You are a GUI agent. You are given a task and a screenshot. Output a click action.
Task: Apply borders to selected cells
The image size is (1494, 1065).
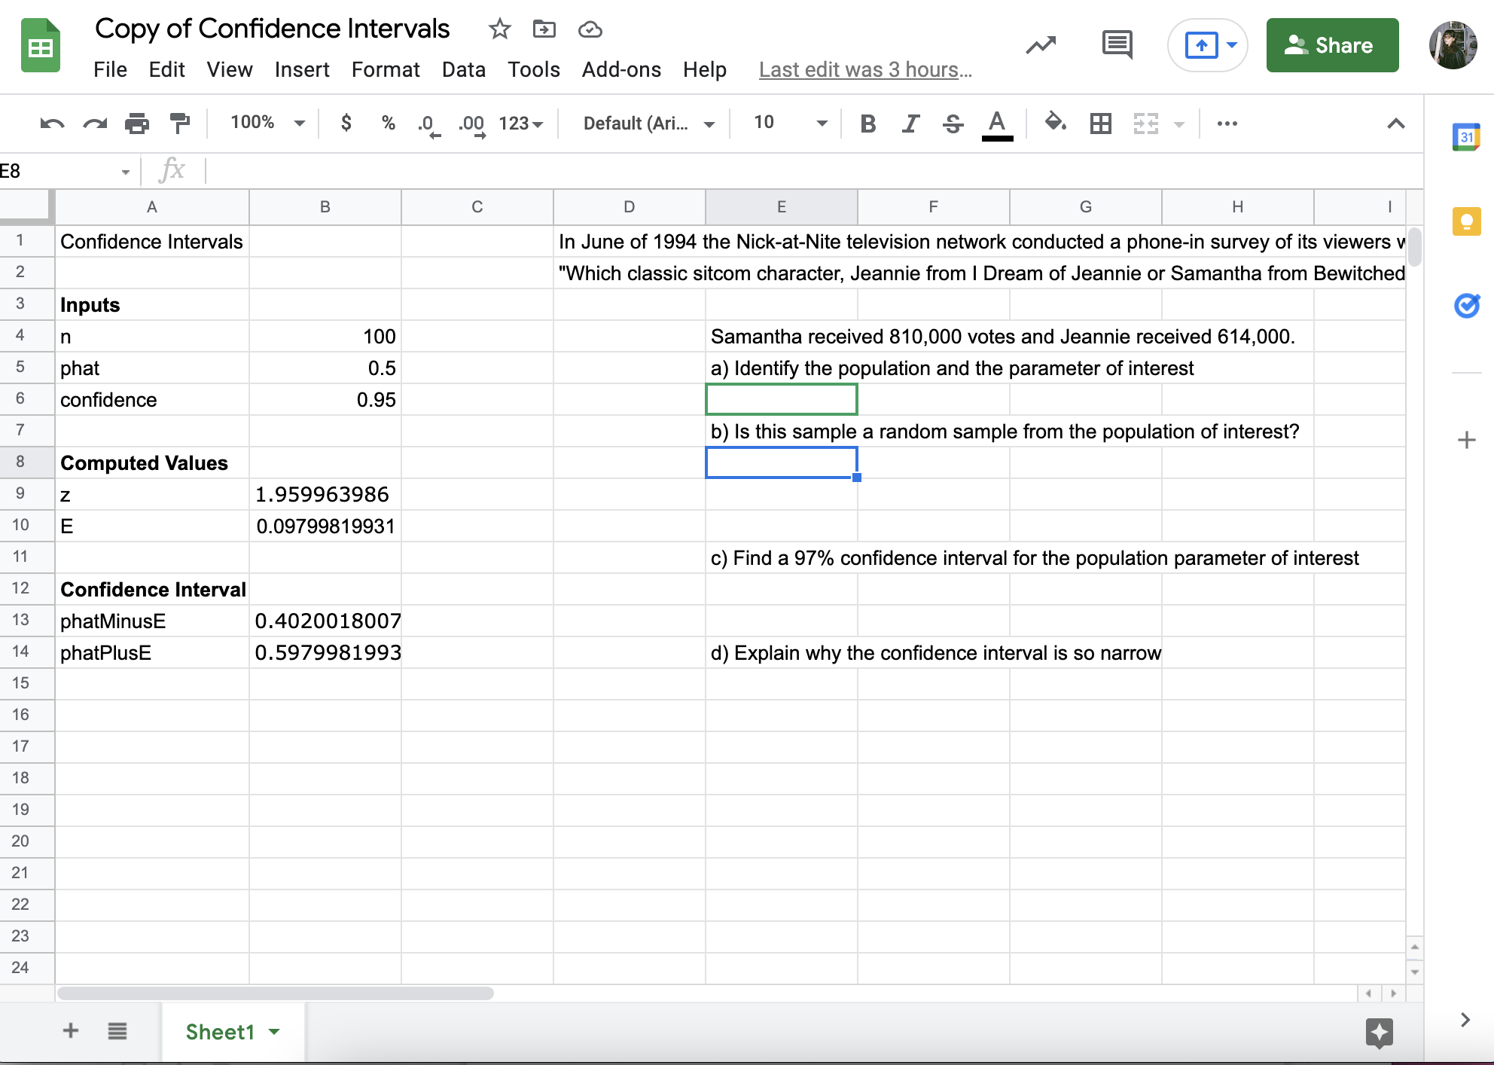pos(1100,123)
